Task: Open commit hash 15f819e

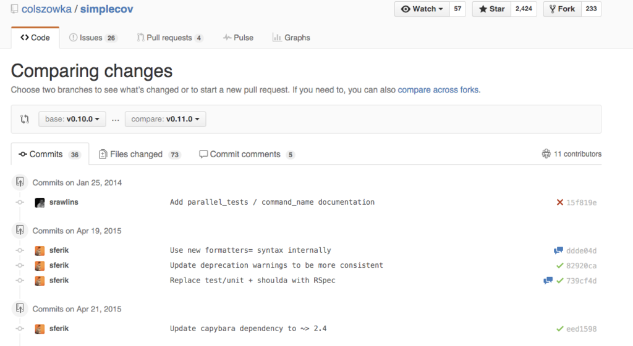Action: (x=582, y=202)
